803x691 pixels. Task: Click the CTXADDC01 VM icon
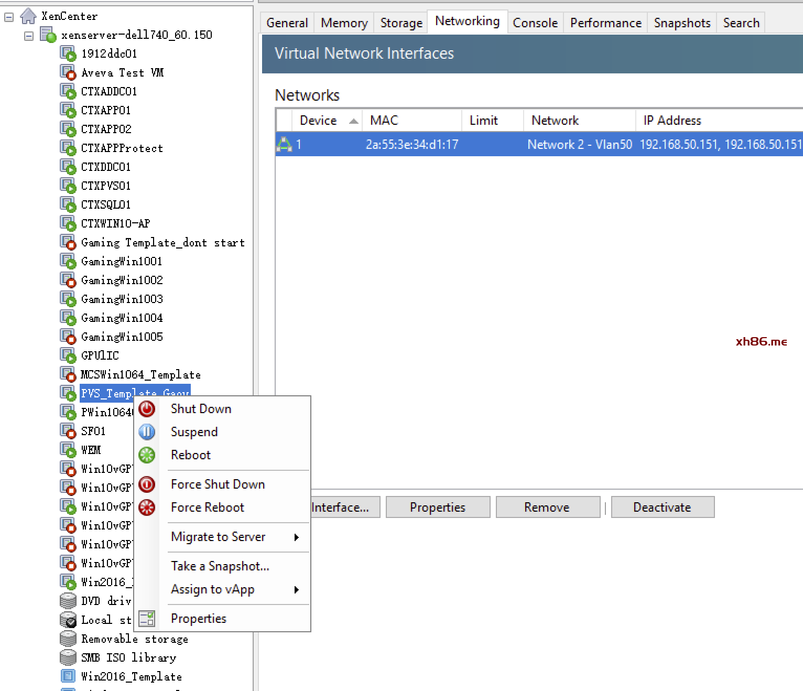68,91
